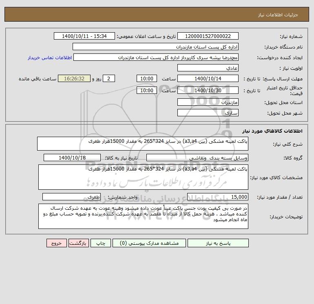The image size is (314, 304).
Task: Click the اطلاعات کالاهای مورد نیاز section heading
Action: [x=272, y=131]
